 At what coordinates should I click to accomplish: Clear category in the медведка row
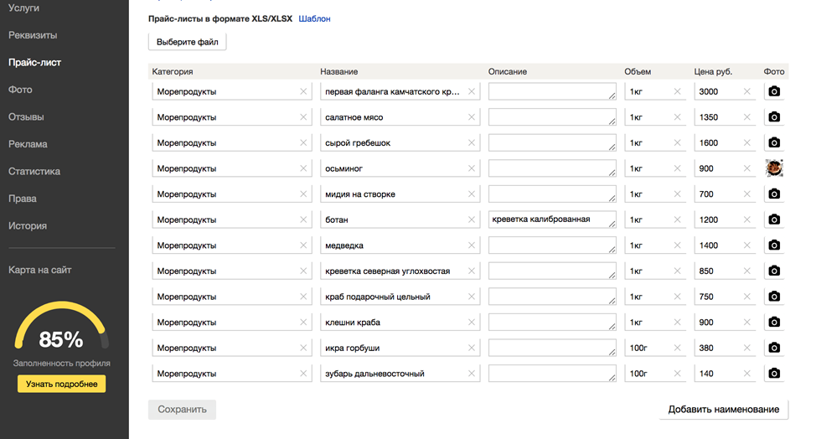pyautogui.click(x=303, y=245)
